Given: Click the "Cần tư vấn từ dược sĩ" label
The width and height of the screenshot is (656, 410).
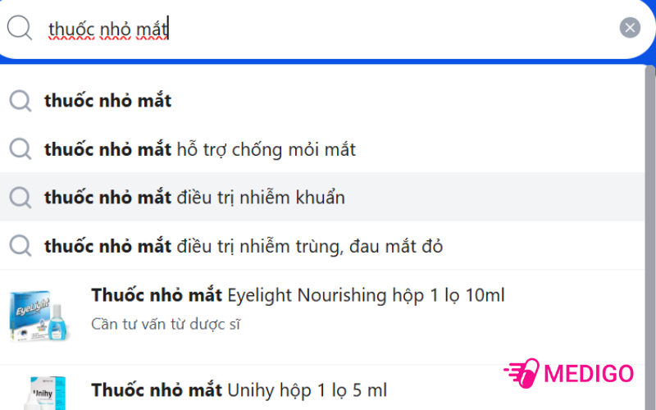Looking at the screenshot, I should tap(166, 324).
